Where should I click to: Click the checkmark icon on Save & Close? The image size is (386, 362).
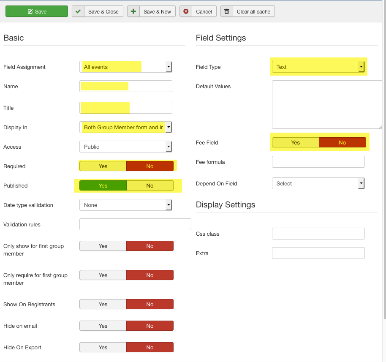tap(78, 11)
